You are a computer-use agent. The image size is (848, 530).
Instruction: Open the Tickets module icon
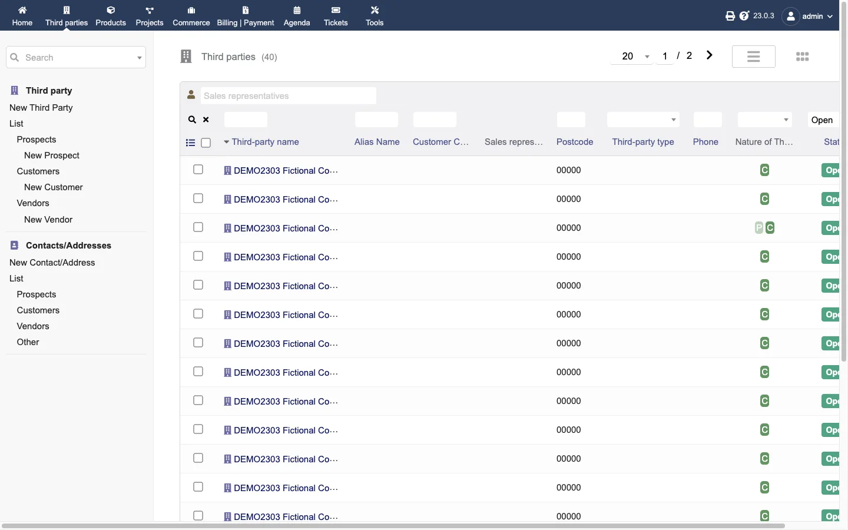click(x=336, y=10)
